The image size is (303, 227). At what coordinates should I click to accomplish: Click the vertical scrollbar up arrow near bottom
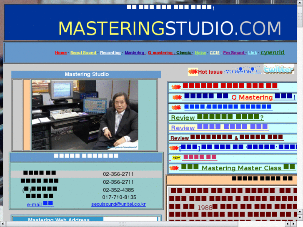click(x=300, y=212)
